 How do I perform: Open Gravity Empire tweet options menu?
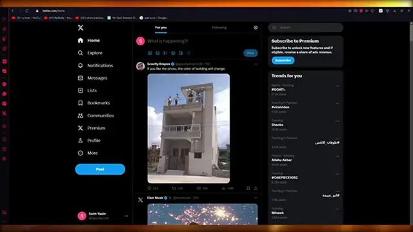pyautogui.click(x=256, y=64)
